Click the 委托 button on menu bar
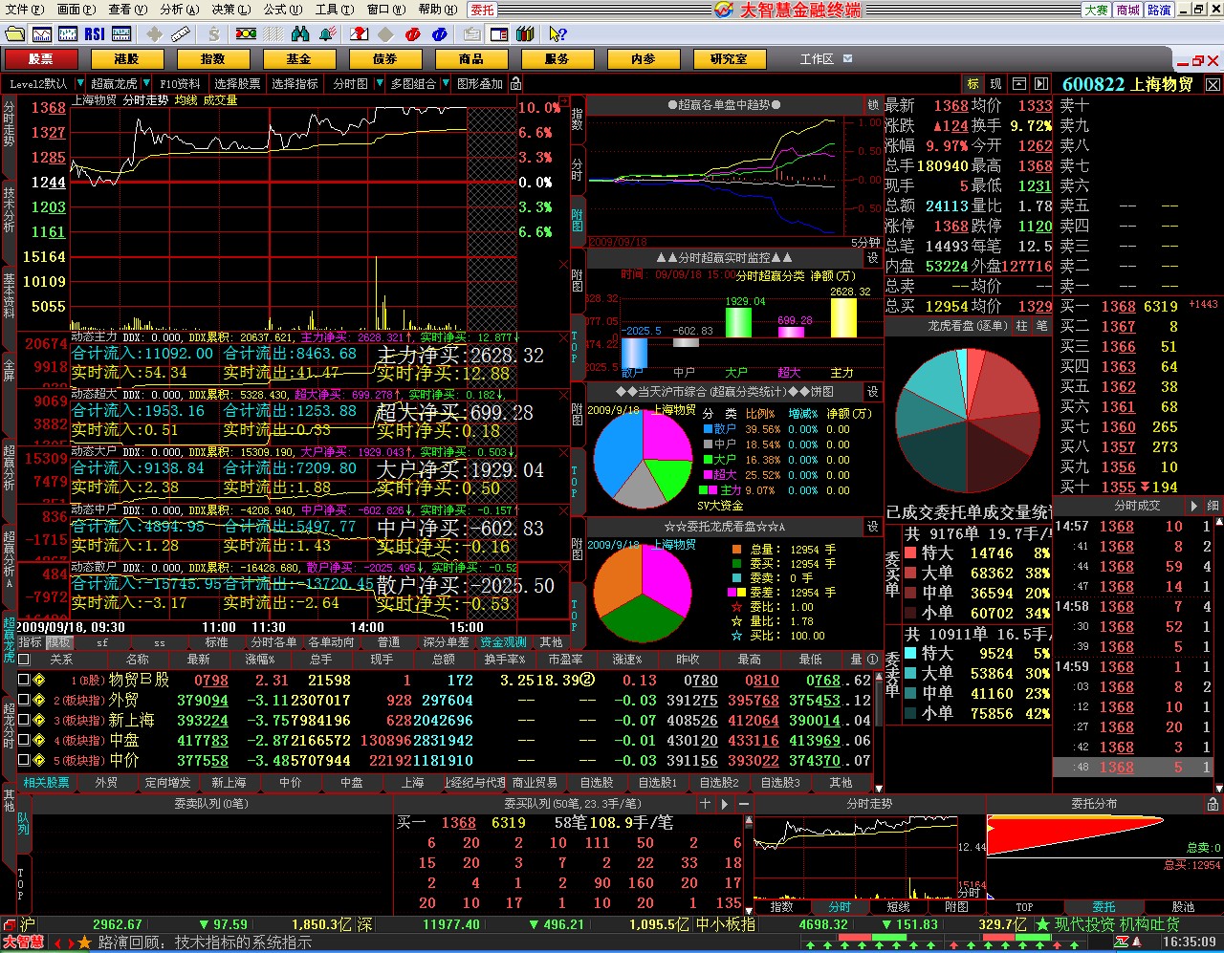Viewport: 1224px width, 953px height. (483, 10)
